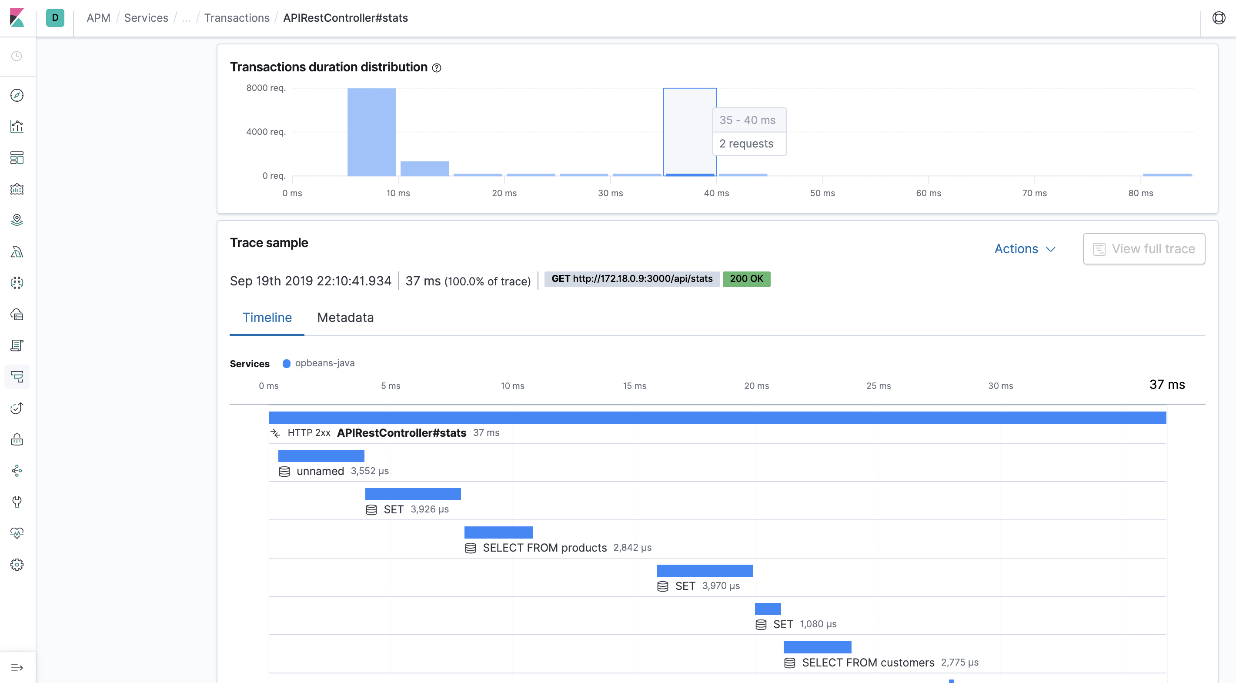The image size is (1236, 683).
Task: Select the Timeline tab
Action: (x=267, y=318)
